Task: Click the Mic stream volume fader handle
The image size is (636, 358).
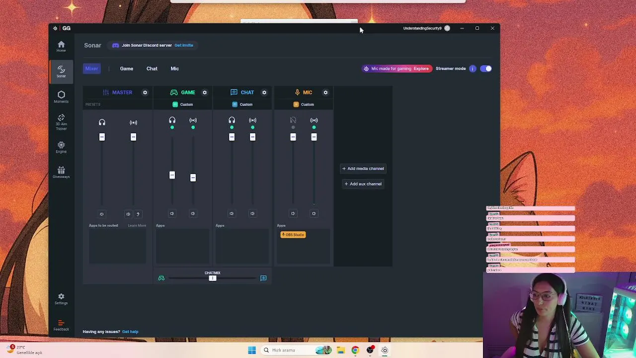Action: coord(314,137)
